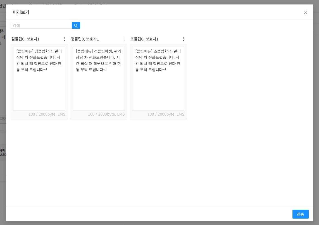Focus the 검색 search input field
The height and width of the screenshot is (225, 319).
pos(41,25)
